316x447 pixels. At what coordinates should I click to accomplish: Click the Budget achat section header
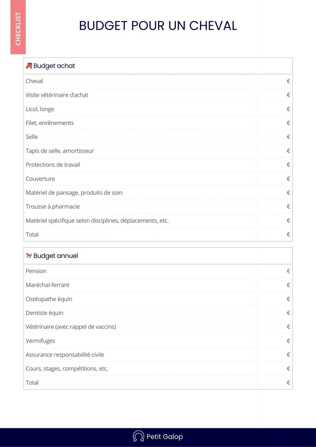tap(54, 66)
